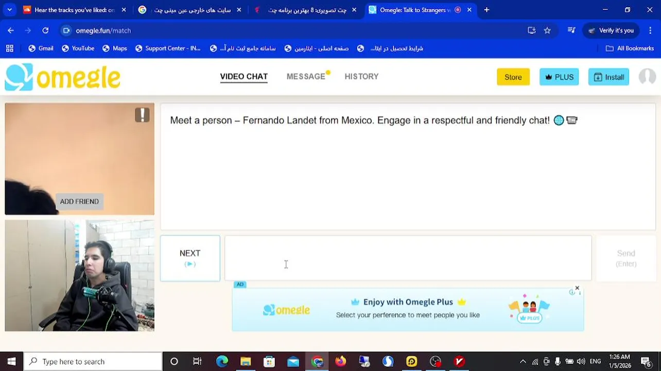Switch to the HISTORY tab
The height and width of the screenshot is (371, 661).
coord(361,76)
